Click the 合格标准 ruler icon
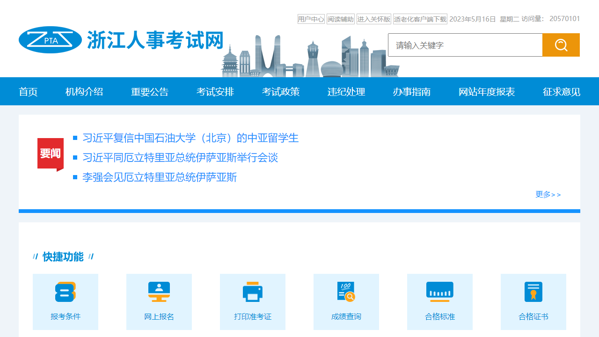This screenshot has width=599, height=337. click(440, 292)
